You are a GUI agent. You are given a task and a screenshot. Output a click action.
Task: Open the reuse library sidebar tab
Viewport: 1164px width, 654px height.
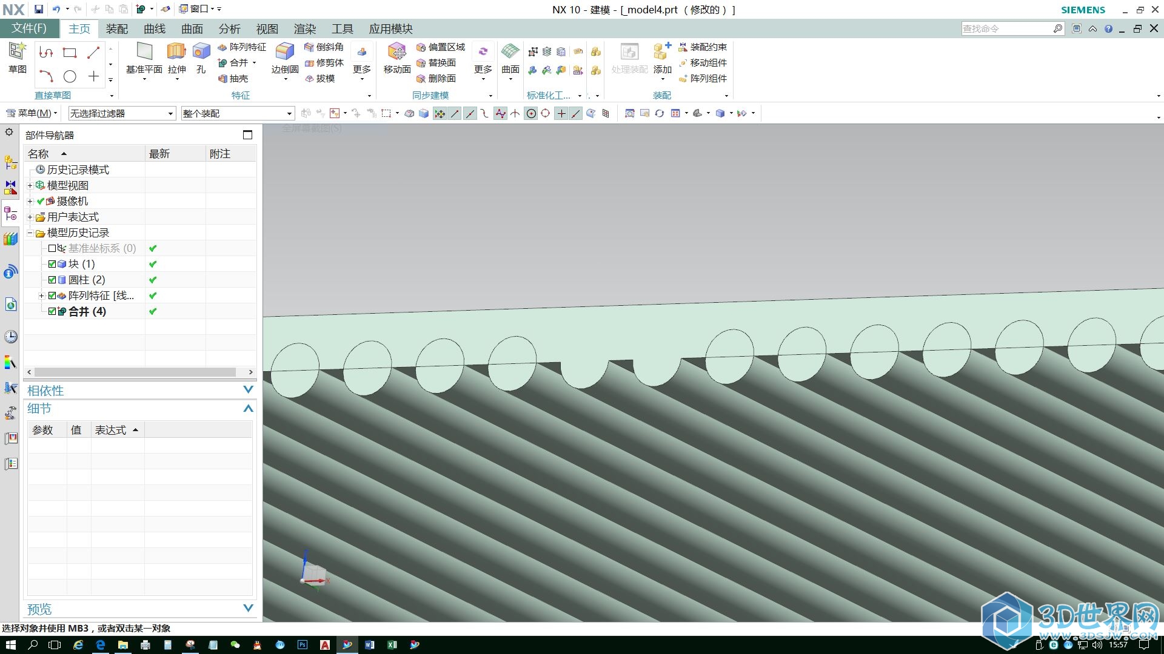tap(10, 240)
